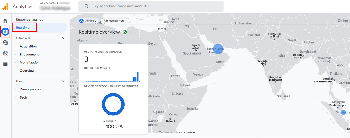The image size is (350, 138).
Task: Collapse the Life cycle section chevron
Action: pos(62,38)
